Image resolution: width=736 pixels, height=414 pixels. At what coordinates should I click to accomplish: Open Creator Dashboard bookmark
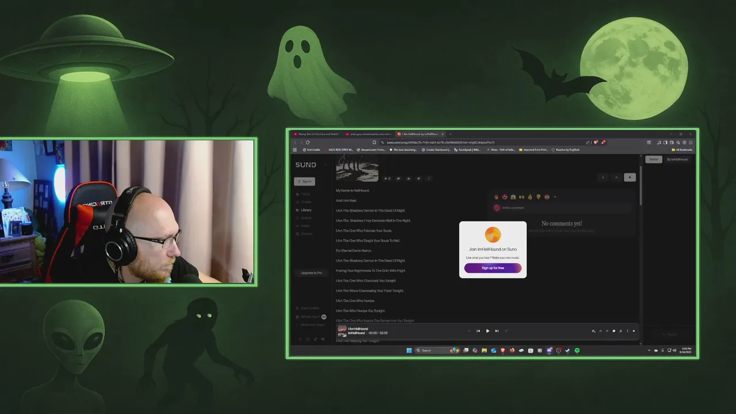pyautogui.click(x=436, y=149)
